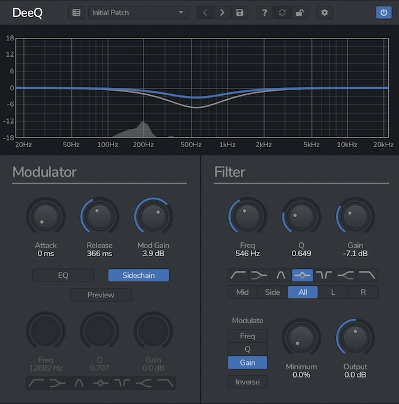This screenshot has height=404, width=399.
Task: Toggle the lock icon in top toolbar
Action: click(x=299, y=13)
